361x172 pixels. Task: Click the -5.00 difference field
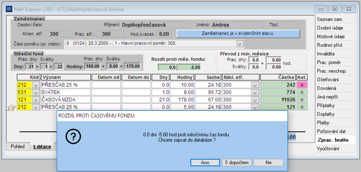click(x=189, y=67)
